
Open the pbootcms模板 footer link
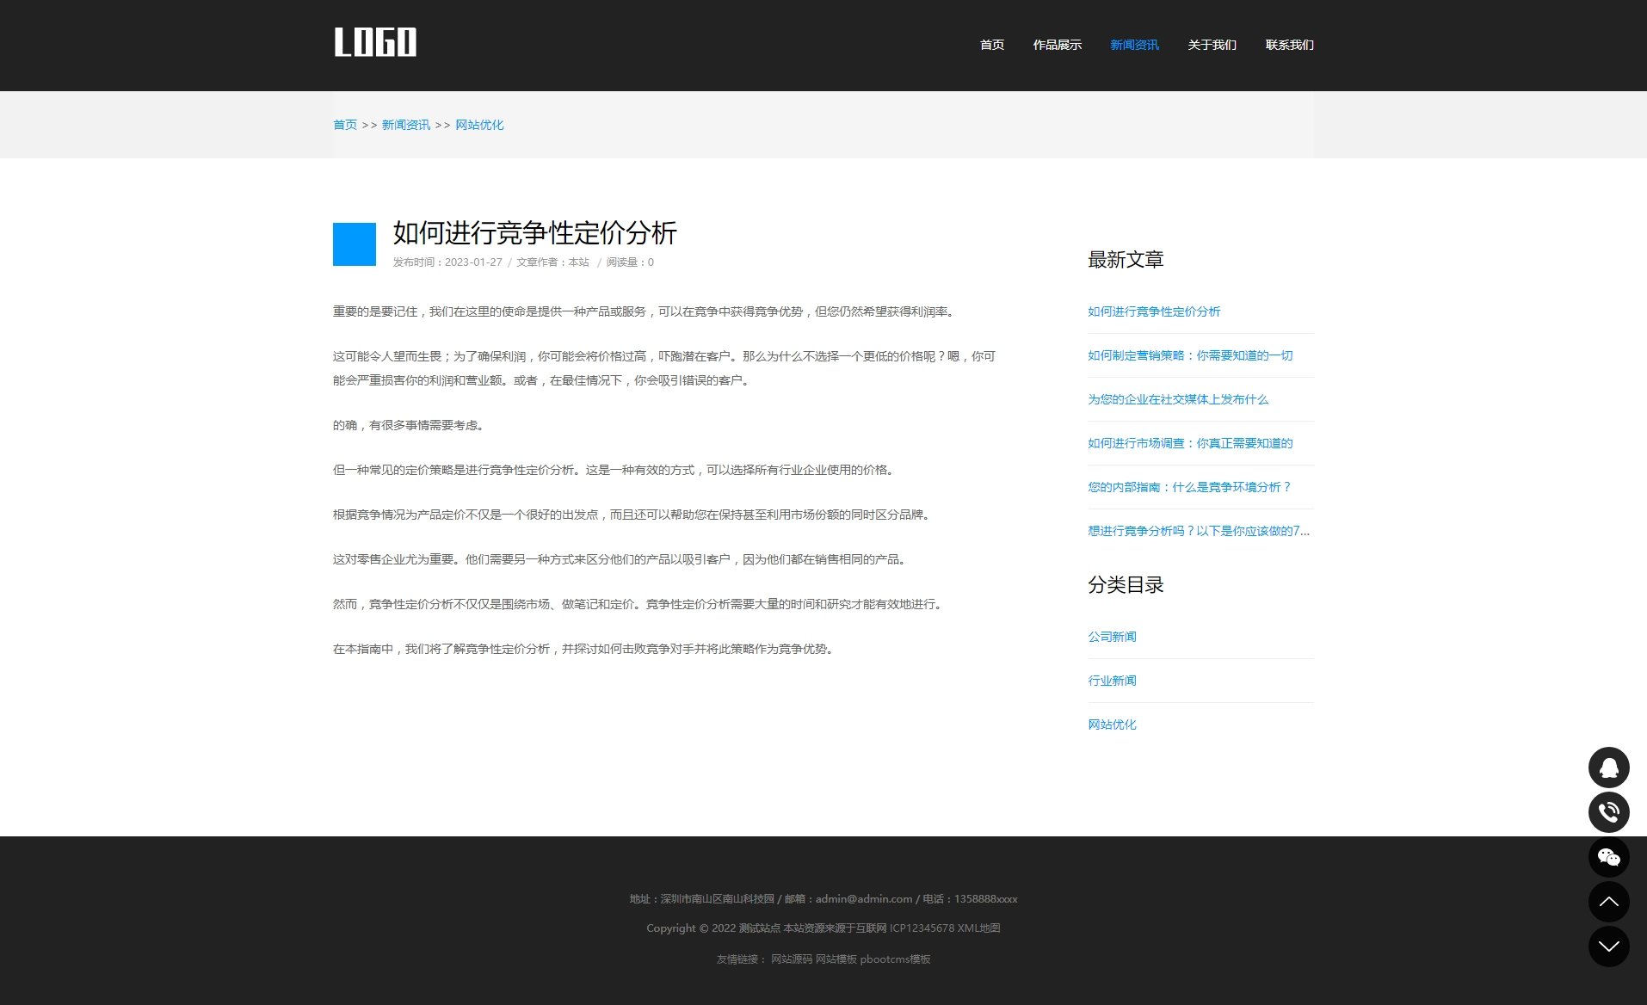[x=896, y=958]
